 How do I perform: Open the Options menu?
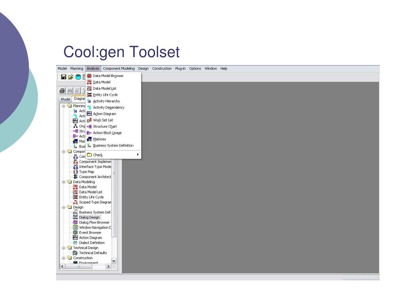(195, 68)
